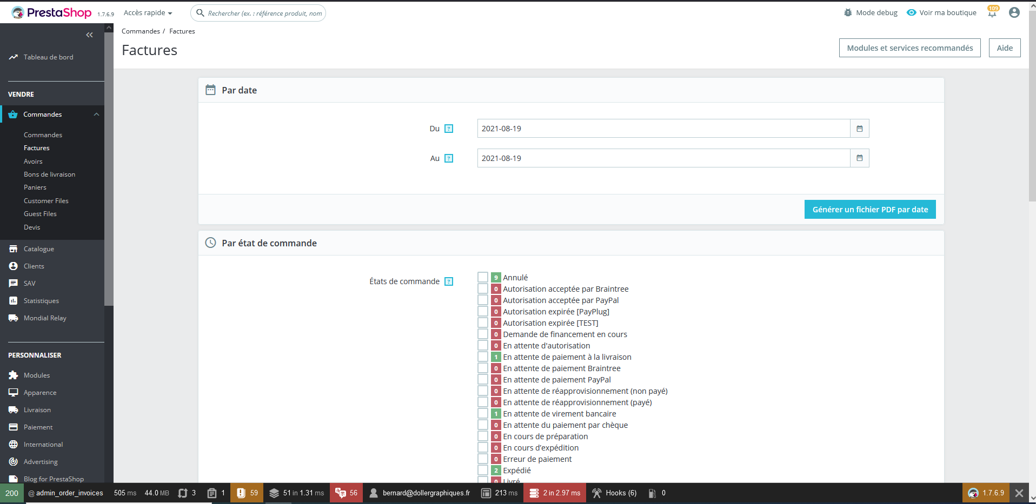The width and height of the screenshot is (1036, 504).
Task: Open the Factures submenu item
Action: pyautogui.click(x=37, y=148)
